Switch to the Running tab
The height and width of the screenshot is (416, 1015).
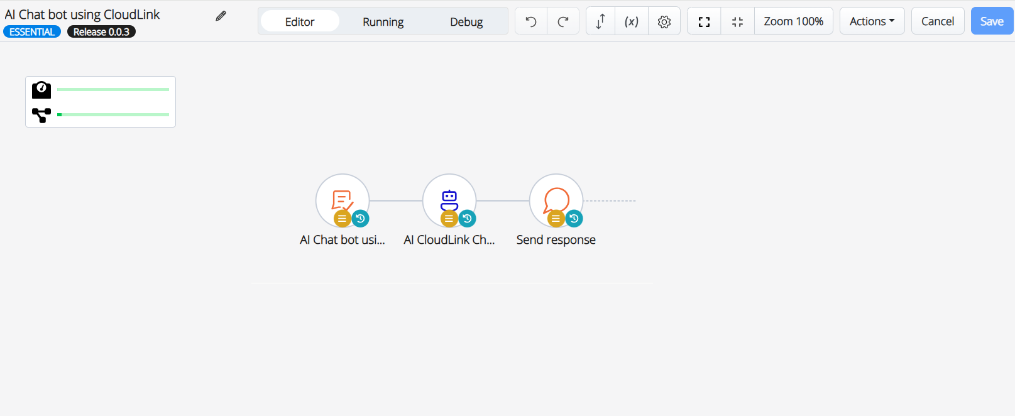[x=383, y=21]
